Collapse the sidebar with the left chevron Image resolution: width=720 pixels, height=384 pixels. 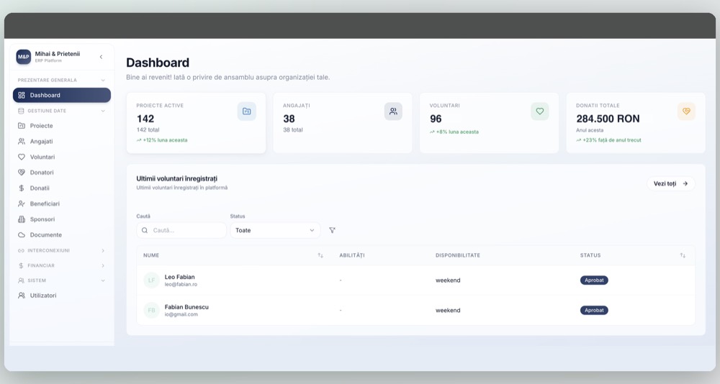pyautogui.click(x=101, y=57)
